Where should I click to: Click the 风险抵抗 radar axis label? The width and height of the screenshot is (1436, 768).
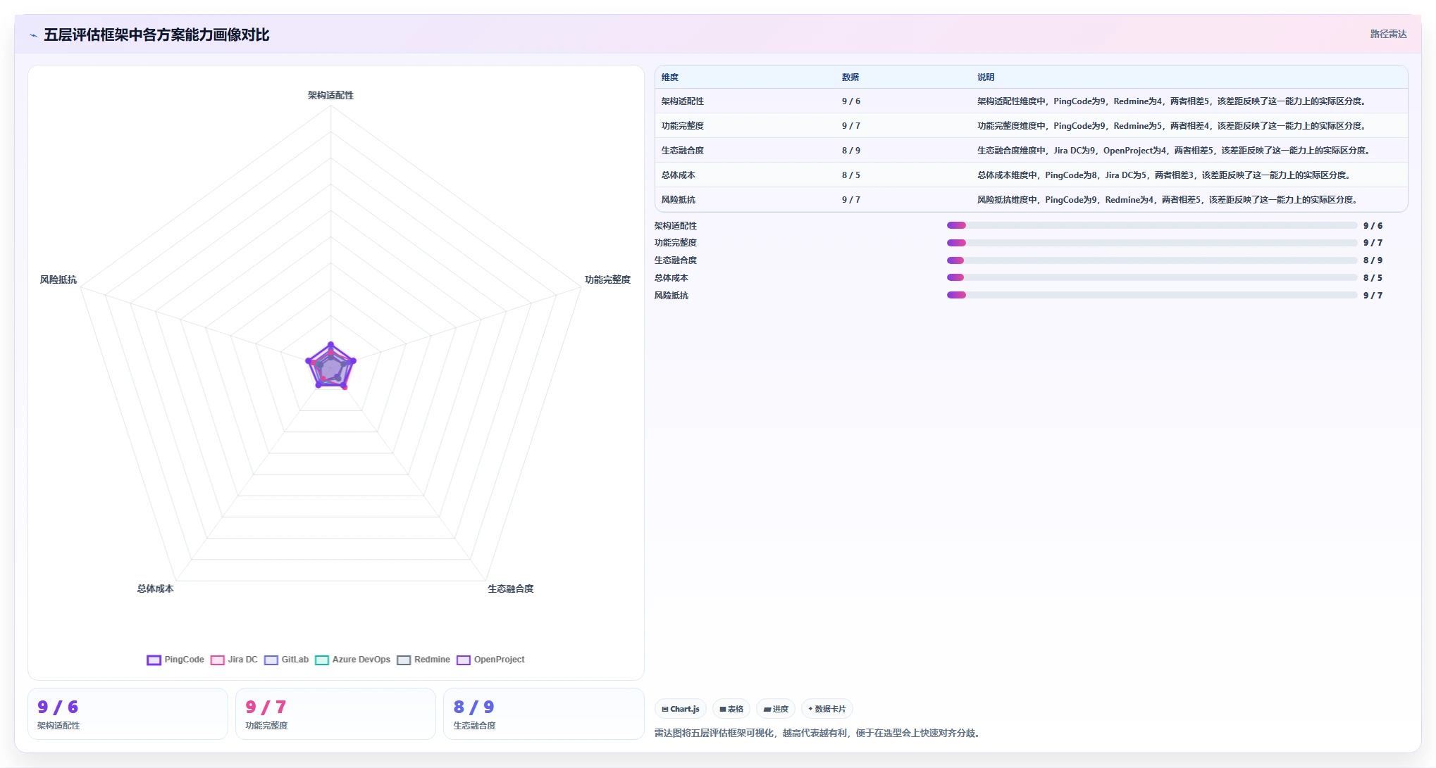tap(58, 279)
